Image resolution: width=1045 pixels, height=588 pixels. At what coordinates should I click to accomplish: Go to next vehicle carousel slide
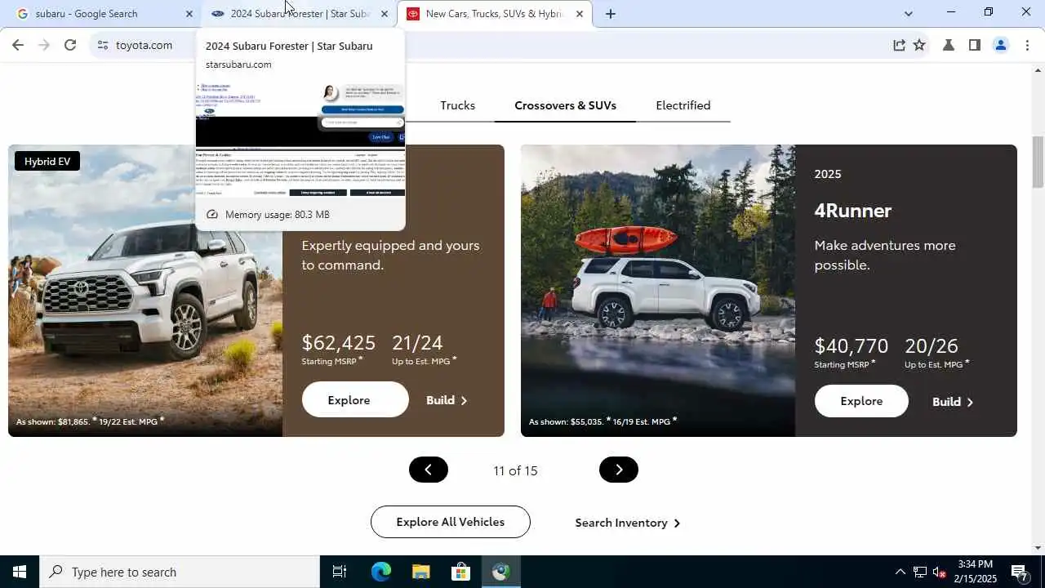click(x=618, y=470)
